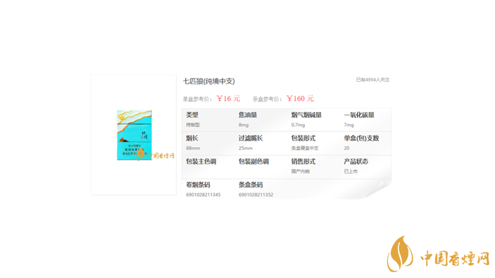Click the 过滤嘴长 value 25mm
This screenshot has width=495, height=278.
tap(245, 148)
